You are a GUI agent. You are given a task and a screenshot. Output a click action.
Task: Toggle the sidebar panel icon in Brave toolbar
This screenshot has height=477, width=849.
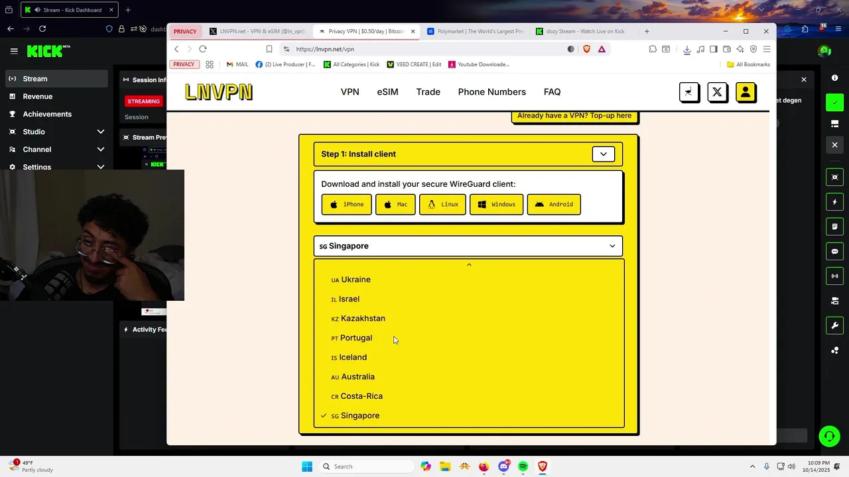point(714,49)
